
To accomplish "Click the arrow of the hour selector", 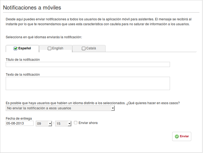I will click(x=50, y=124).
